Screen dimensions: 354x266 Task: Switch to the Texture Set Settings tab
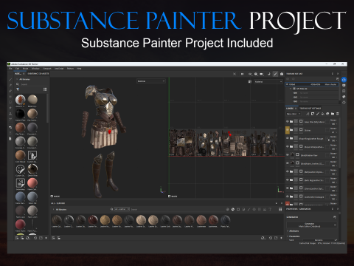310,109
